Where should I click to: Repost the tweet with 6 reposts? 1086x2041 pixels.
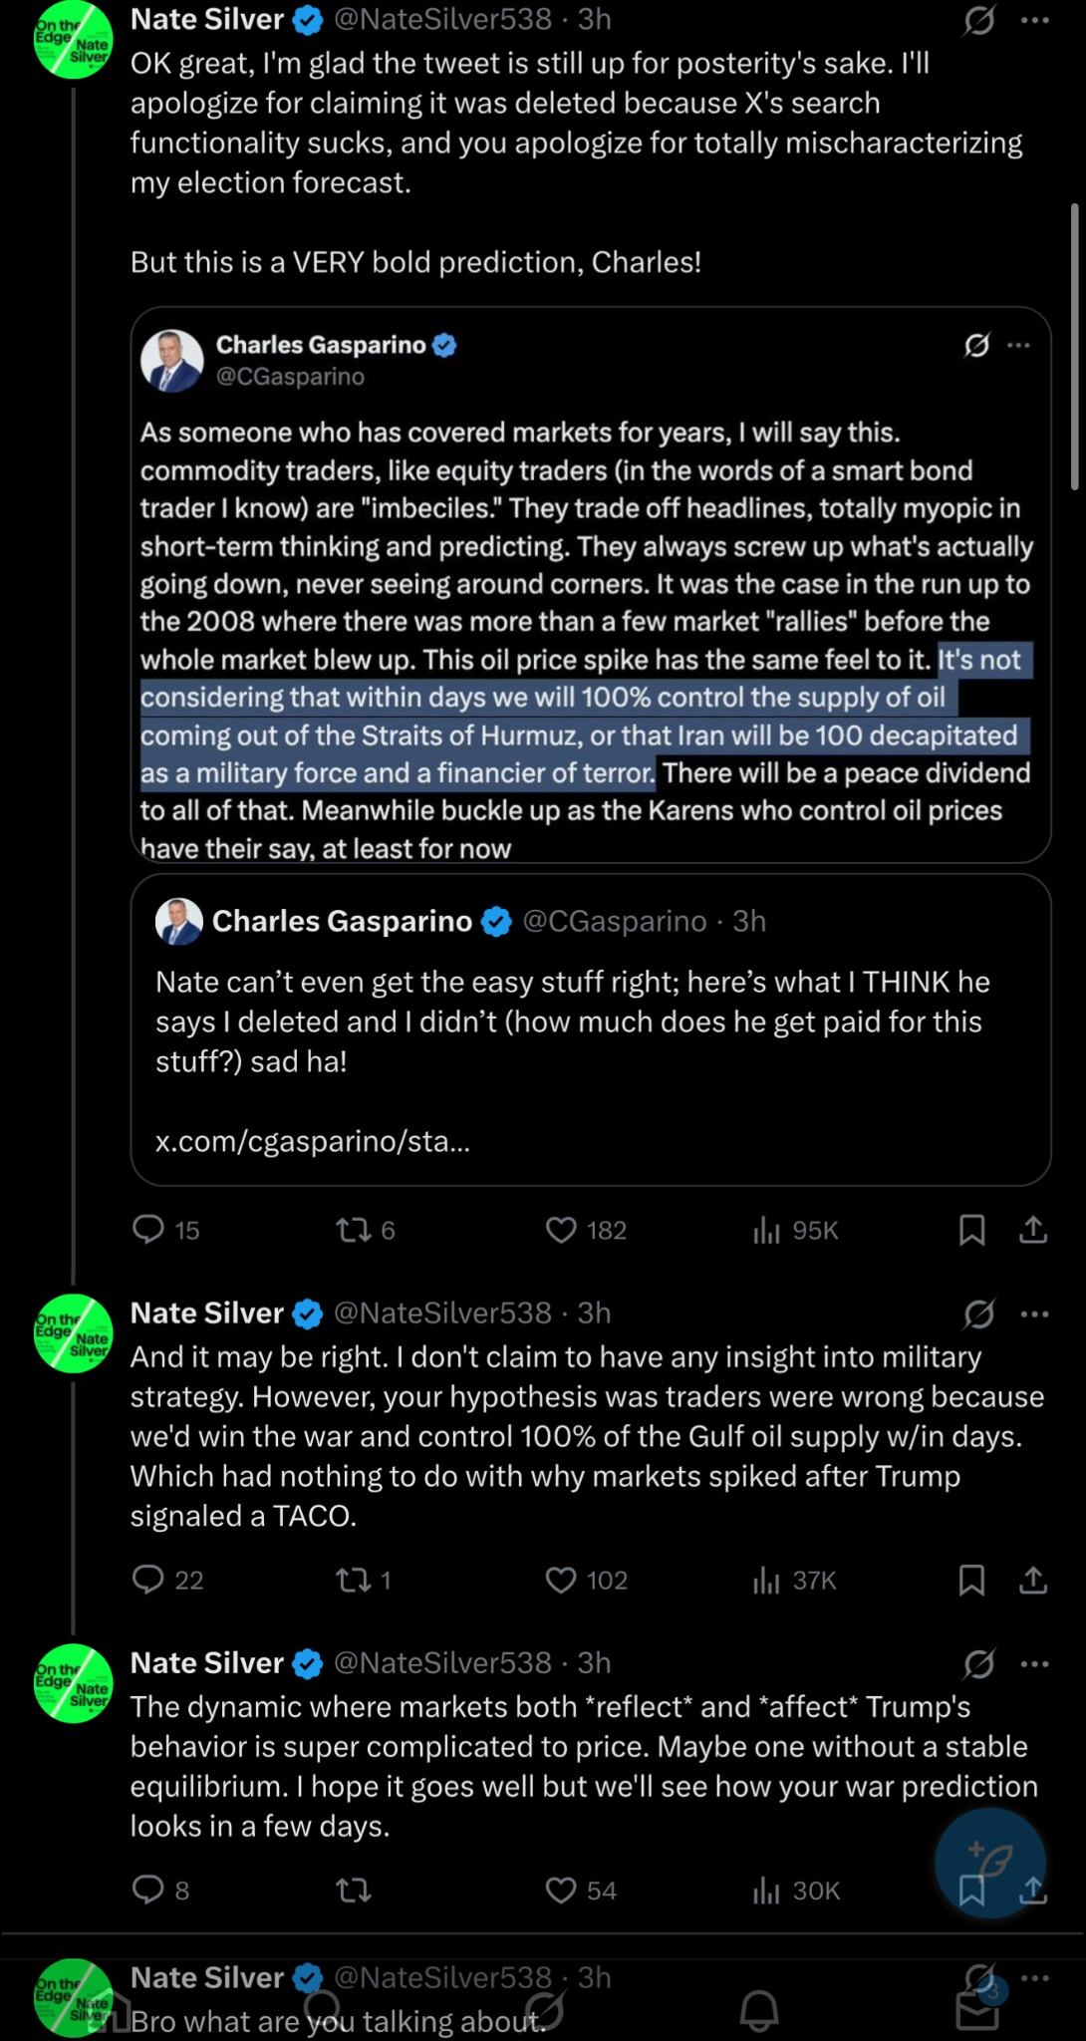tap(354, 1230)
